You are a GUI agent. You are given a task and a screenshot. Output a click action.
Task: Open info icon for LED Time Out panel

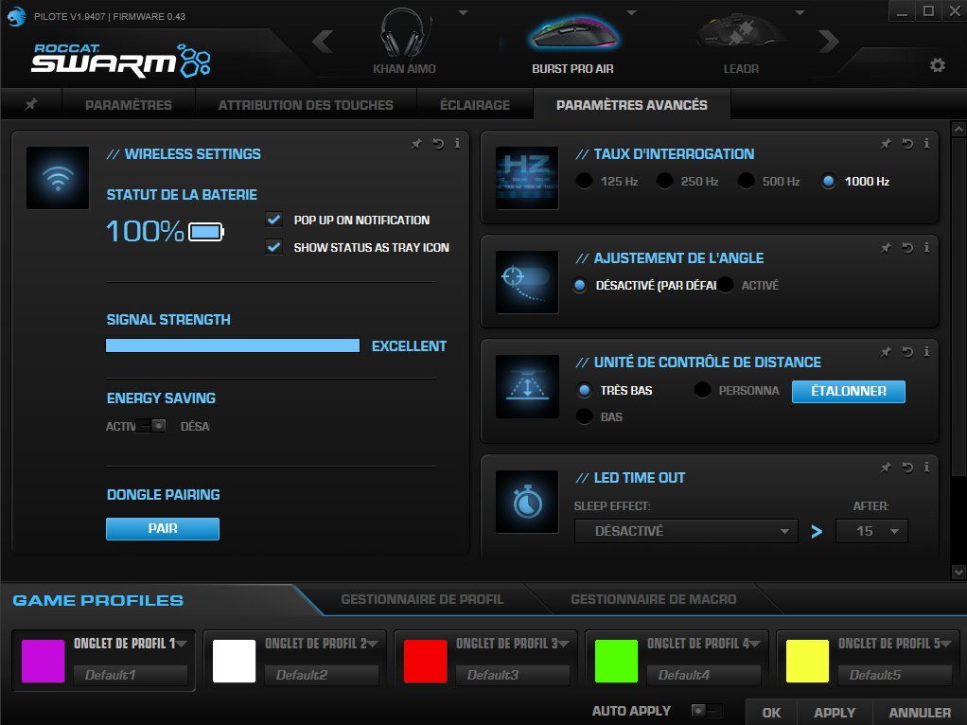click(927, 468)
